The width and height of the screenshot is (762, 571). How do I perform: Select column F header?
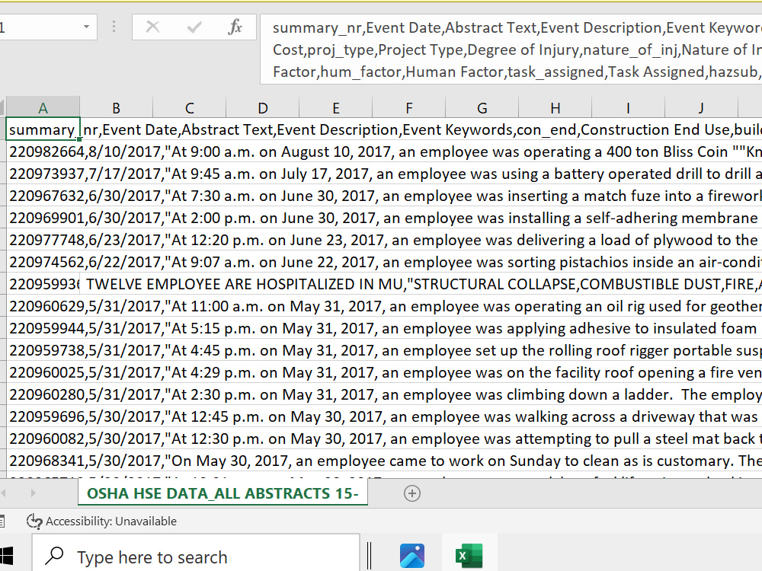point(408,108)
